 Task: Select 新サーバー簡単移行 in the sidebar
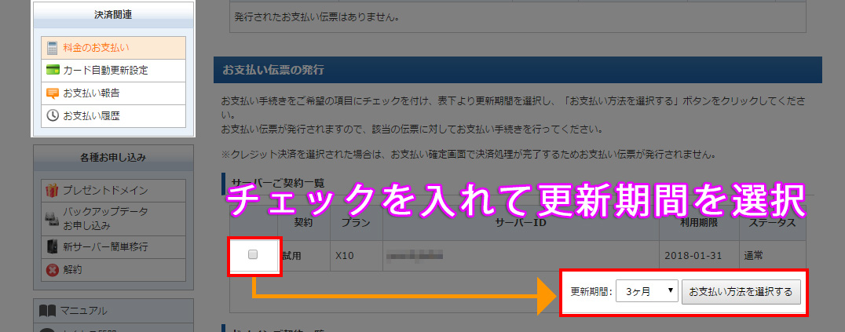click(x=113, y=247)
